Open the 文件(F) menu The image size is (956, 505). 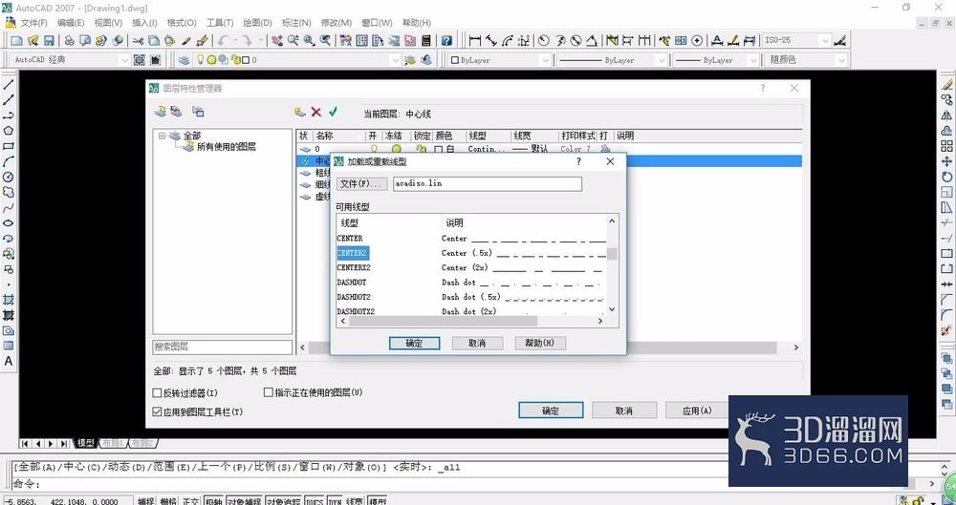click(33, 23)
